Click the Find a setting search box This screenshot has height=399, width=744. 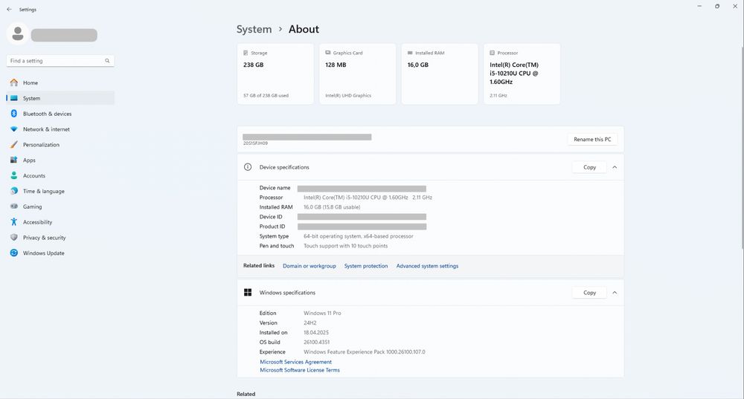tap(56, 61)
